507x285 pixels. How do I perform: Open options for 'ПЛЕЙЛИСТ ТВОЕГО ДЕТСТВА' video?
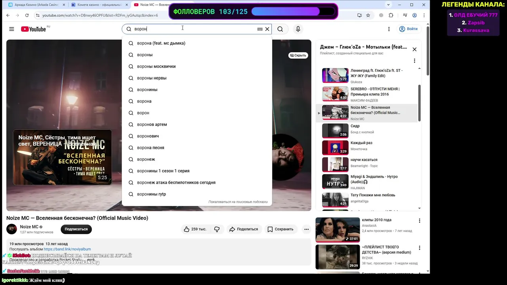[x=419, y=248]
